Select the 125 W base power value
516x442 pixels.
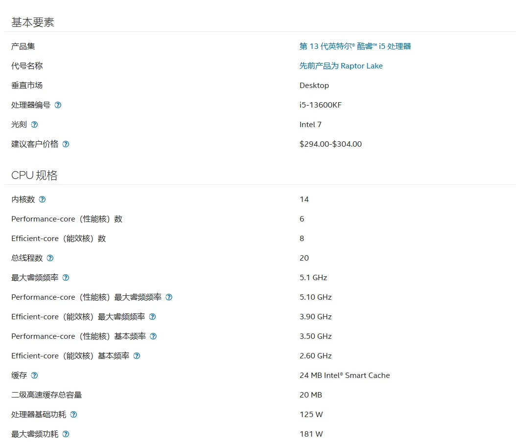pos(311,415)
